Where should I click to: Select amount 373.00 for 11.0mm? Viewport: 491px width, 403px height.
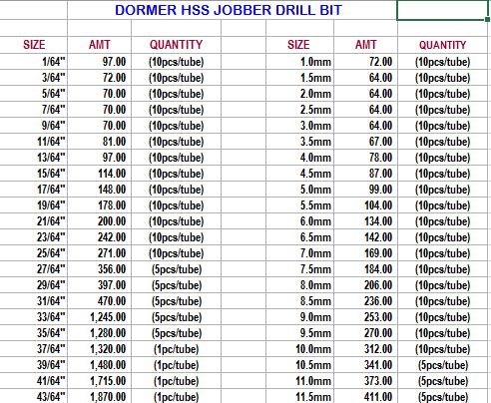tap(365, 381)
